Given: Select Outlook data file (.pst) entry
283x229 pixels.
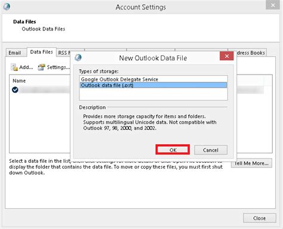Looking at the screenshot, I should [153, 85].
